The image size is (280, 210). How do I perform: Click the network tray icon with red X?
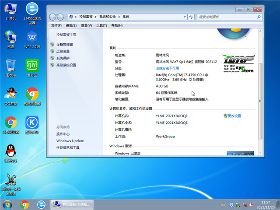pyautogui.click(x=245, y=205)
